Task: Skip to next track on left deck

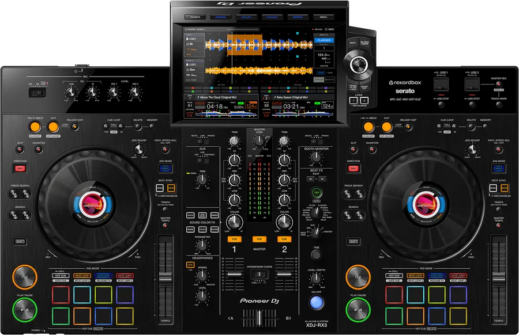Action: pos(26,194)
